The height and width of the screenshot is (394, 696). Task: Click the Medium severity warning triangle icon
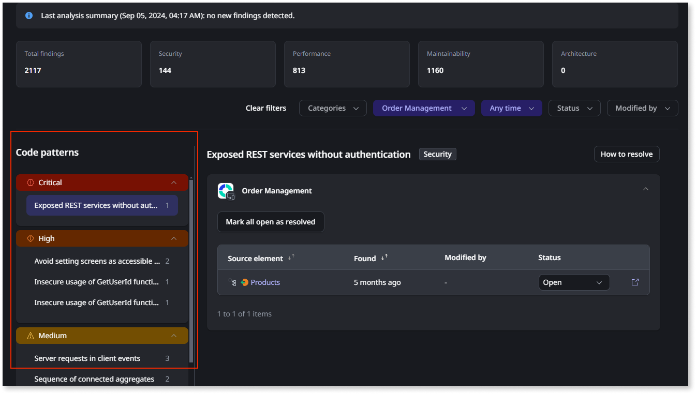tap(30, 336)
